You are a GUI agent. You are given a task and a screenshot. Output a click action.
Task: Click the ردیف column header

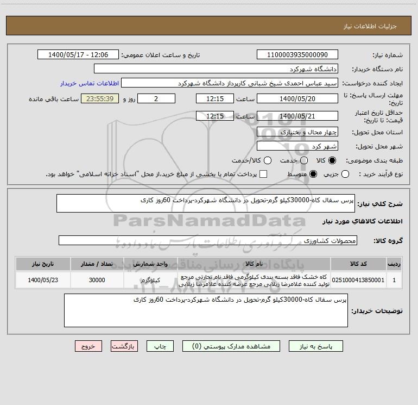tap(394, 264)
